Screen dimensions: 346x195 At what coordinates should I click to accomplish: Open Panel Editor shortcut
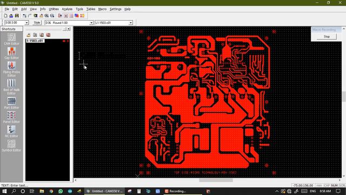click(x=11, y=118)
